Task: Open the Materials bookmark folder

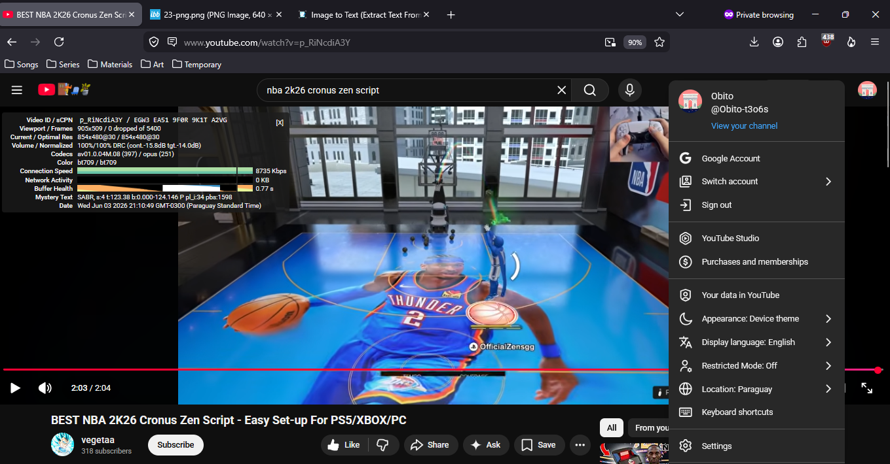Action: pos(110,65)
